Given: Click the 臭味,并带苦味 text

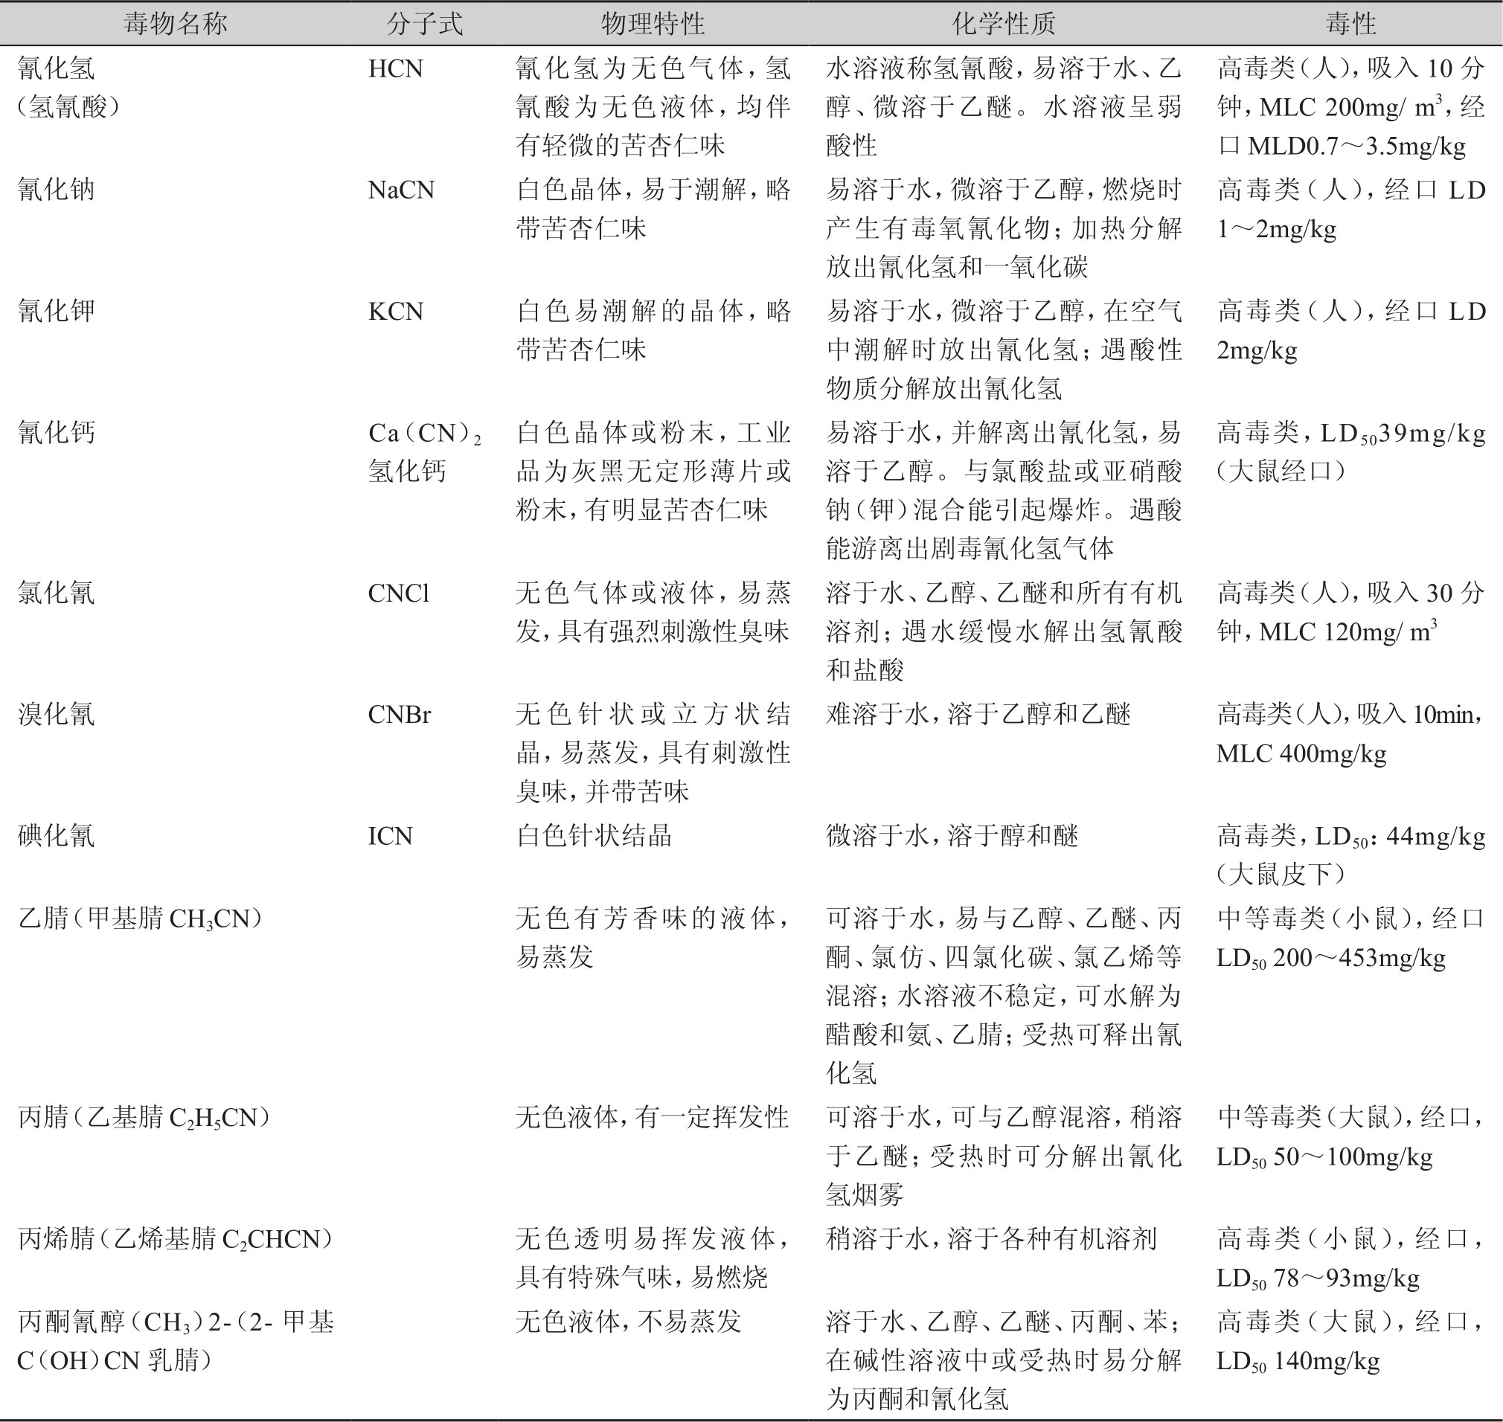Looking at the screenshot, I should [602, 792].
